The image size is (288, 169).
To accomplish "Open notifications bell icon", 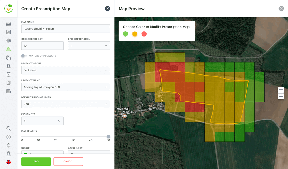I will [9, 145].
